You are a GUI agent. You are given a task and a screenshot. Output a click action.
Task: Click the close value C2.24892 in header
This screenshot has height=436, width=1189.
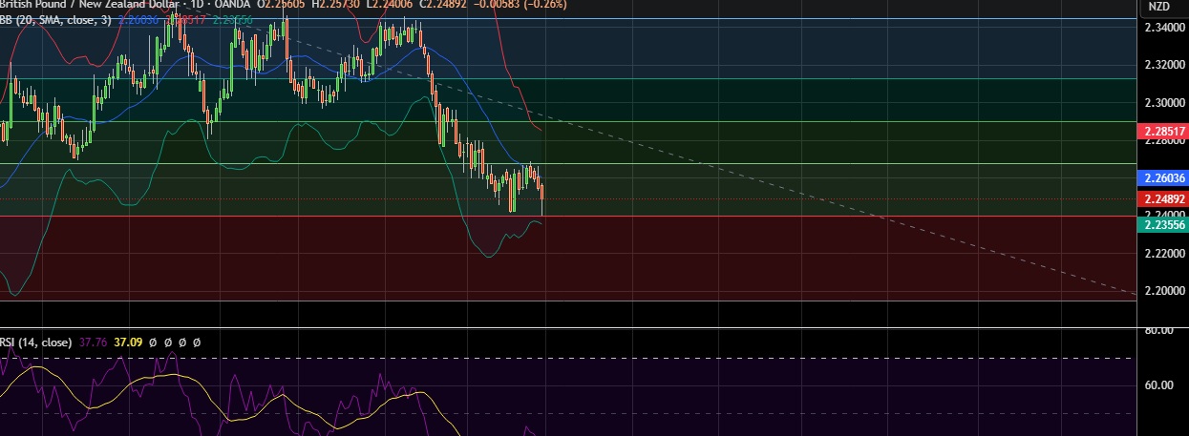pos(444,5)
